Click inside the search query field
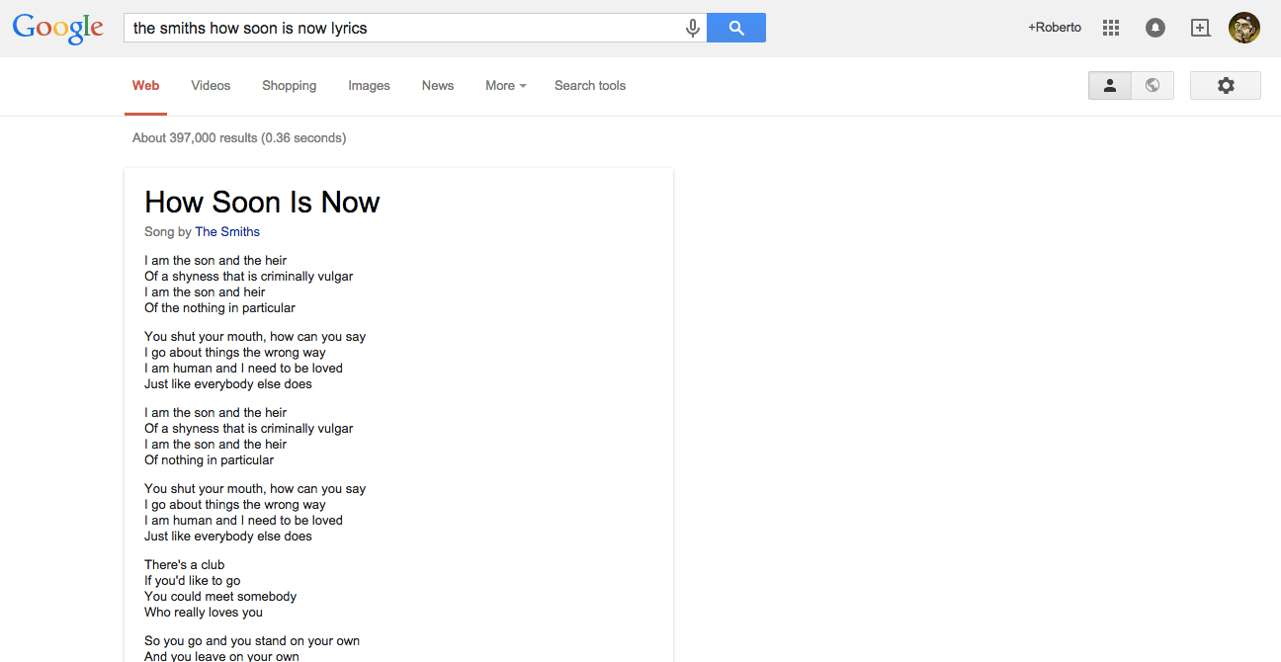 [x=395, y=28]
